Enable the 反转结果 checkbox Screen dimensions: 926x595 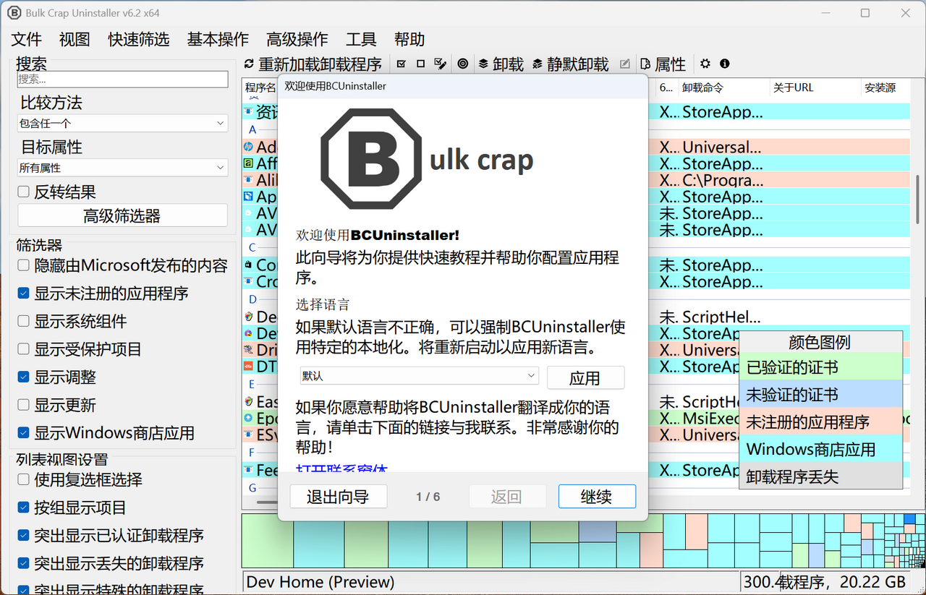click(24, 192)
